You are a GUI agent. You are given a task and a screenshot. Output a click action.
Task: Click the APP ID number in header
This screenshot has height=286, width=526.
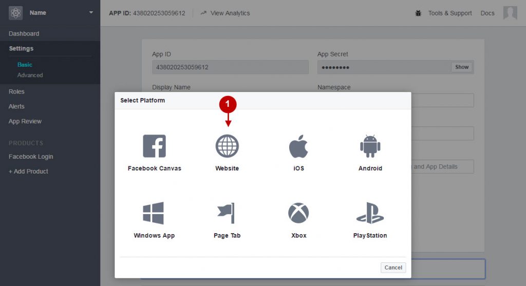coord(159,13)
